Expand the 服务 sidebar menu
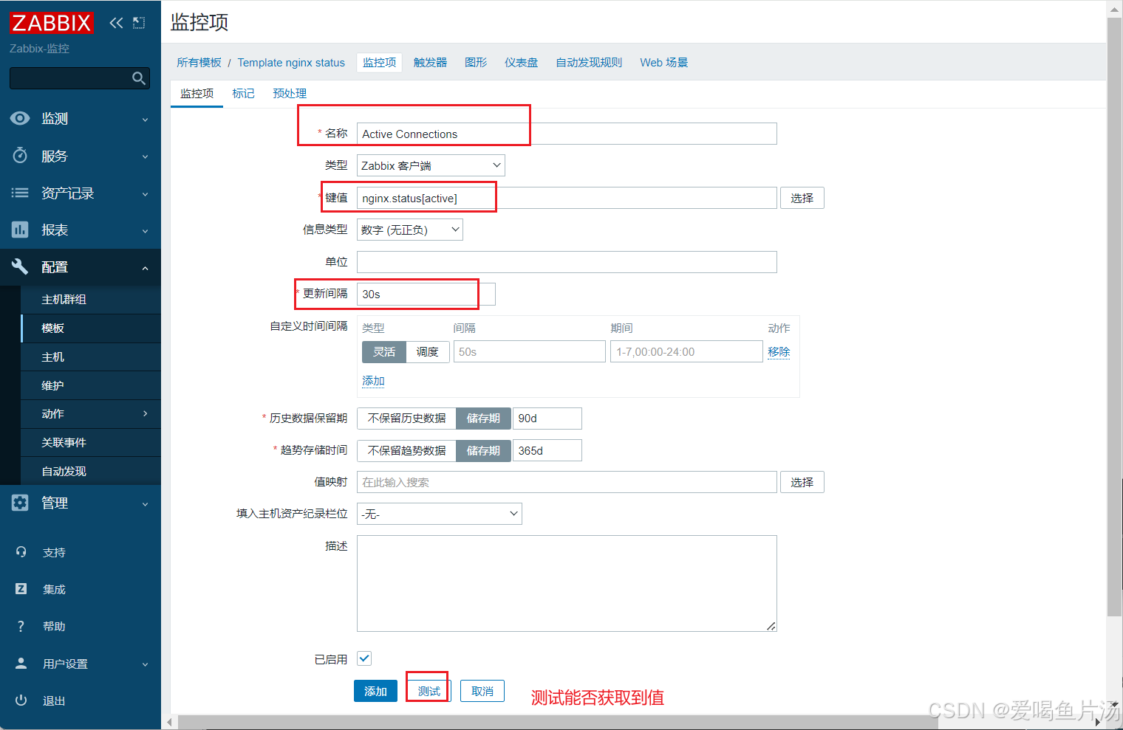Screen dimensions: 1123x730 pos(145,156)
